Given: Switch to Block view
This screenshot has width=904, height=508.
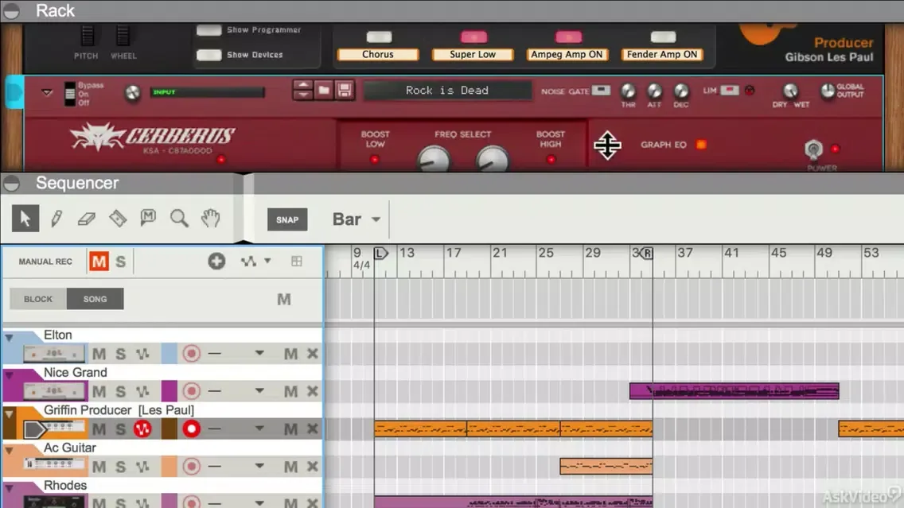Looking at the screenshot, I should point(38,299).
